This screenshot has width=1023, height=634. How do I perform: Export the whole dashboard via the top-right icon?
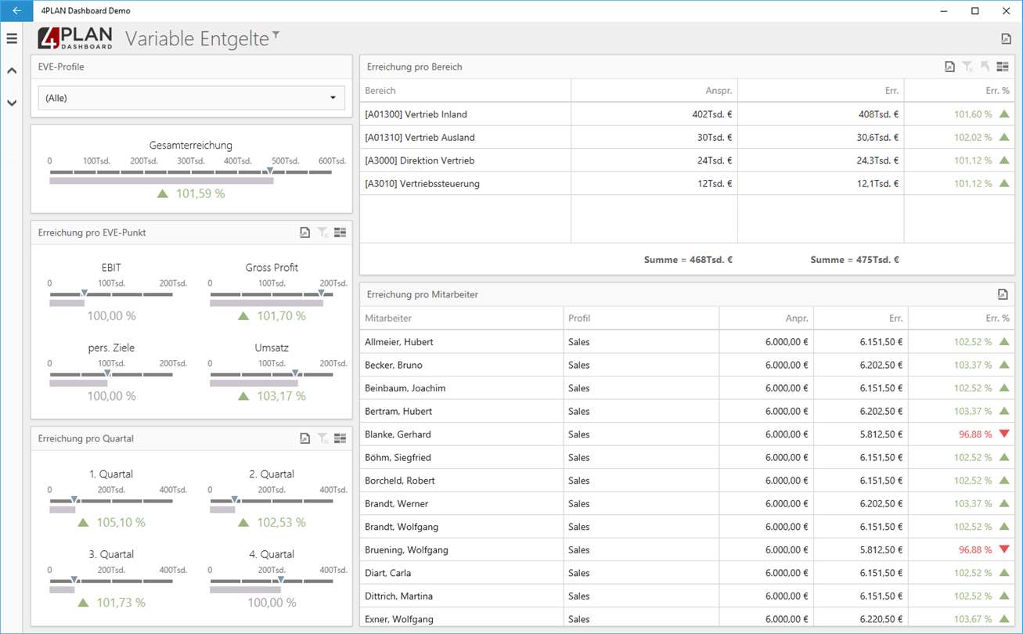coord(1006,39)
